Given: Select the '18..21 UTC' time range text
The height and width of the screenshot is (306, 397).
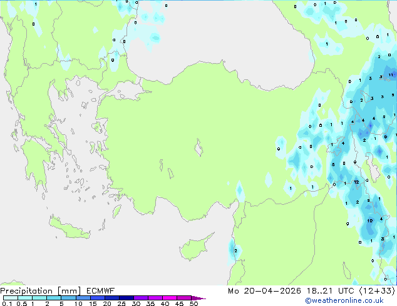Looking at the screenshot, I should pos(330,291).
